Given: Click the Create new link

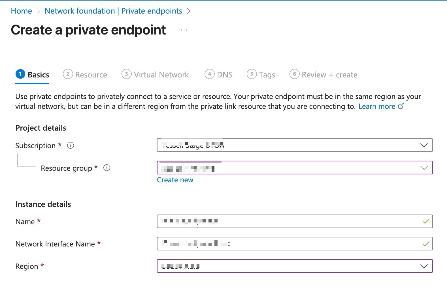Looking at the screenshot, I should click(x=175, y=180).
